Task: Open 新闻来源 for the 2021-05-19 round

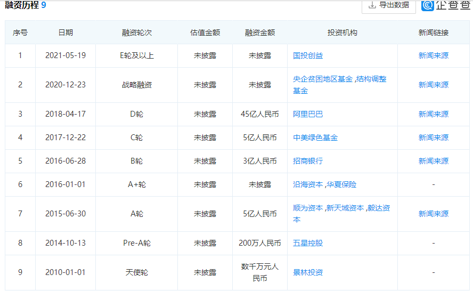Action: click(433, 55)
